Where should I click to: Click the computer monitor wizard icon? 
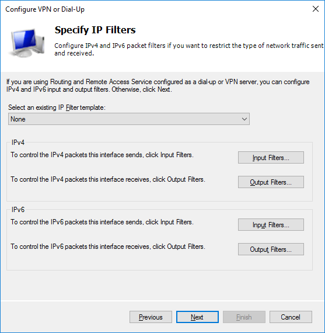(x=26, y=43)
